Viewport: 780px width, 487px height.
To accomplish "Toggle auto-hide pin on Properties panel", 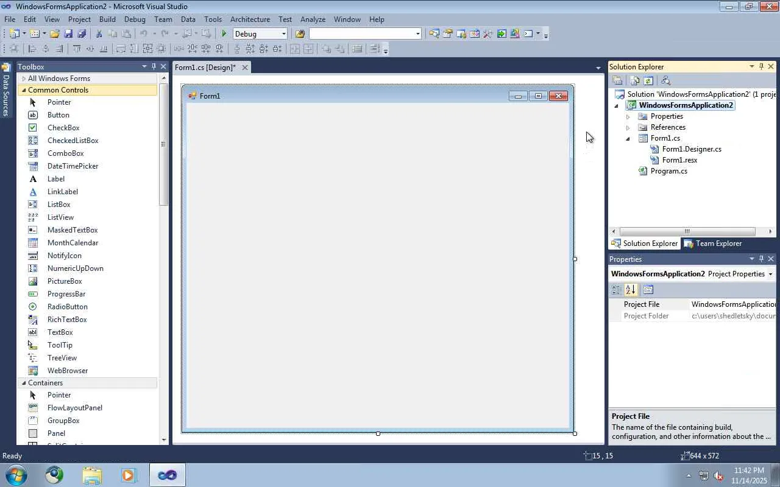I will click(x=761, y=259).
